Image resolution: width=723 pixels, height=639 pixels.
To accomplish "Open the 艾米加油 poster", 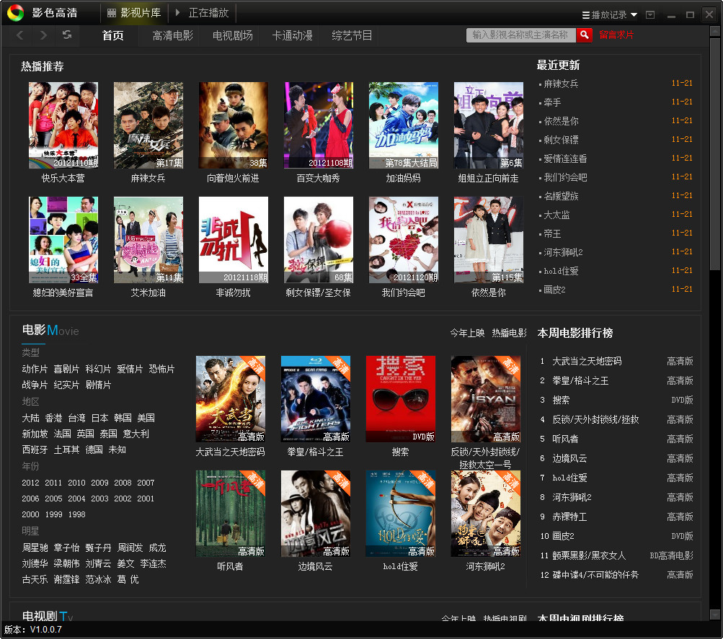I will tap(148, 240).
